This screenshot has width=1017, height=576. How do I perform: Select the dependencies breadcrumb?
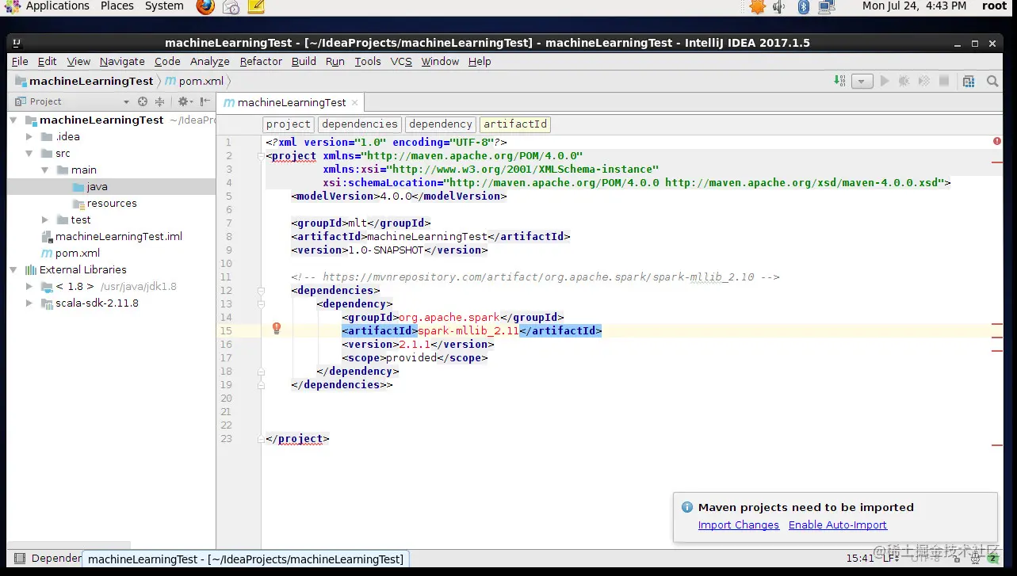tap(360, 124)
